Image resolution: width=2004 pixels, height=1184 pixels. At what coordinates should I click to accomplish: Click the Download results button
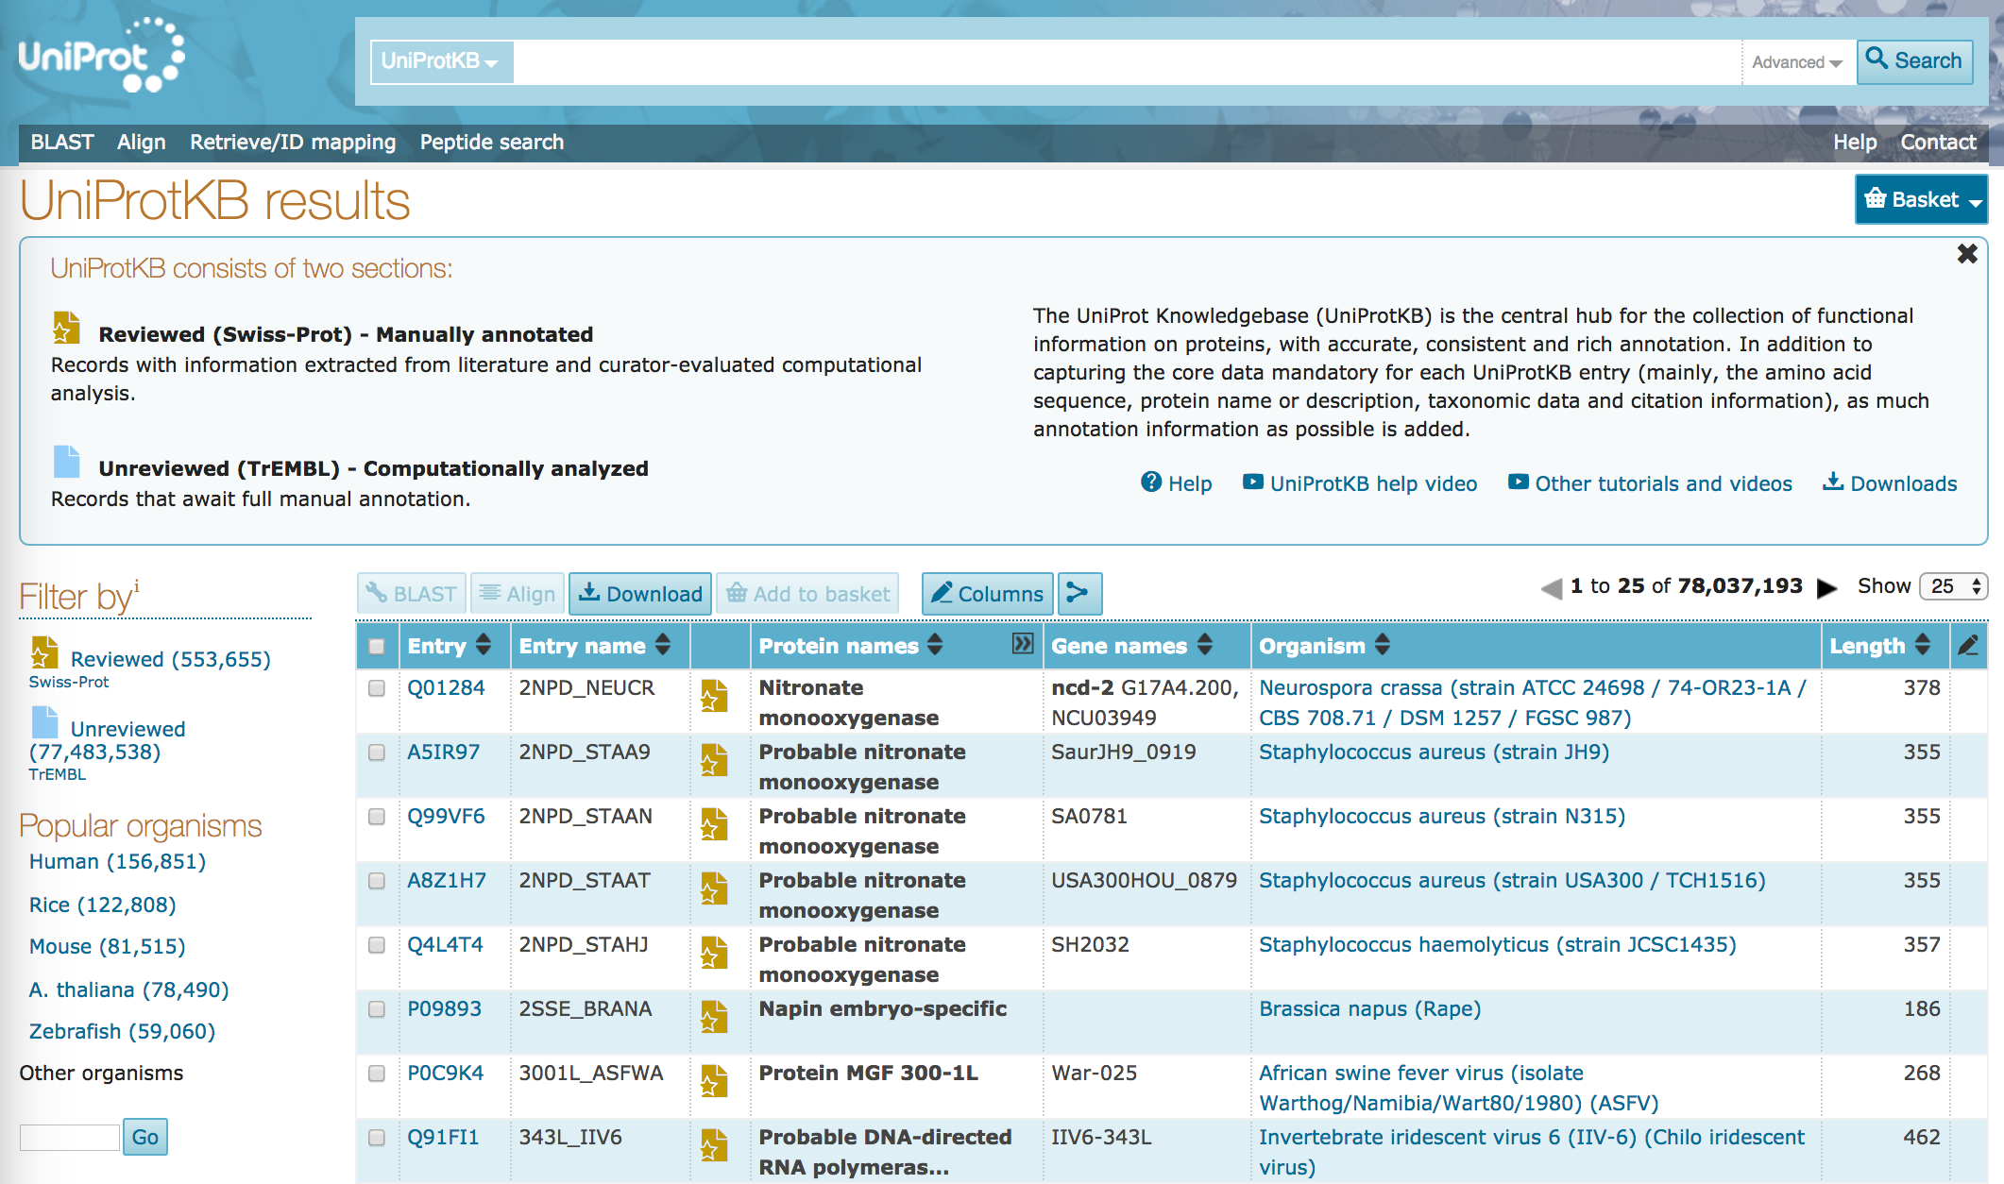640,594
